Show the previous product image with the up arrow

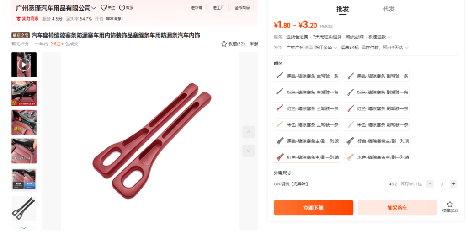pos(248,132)
